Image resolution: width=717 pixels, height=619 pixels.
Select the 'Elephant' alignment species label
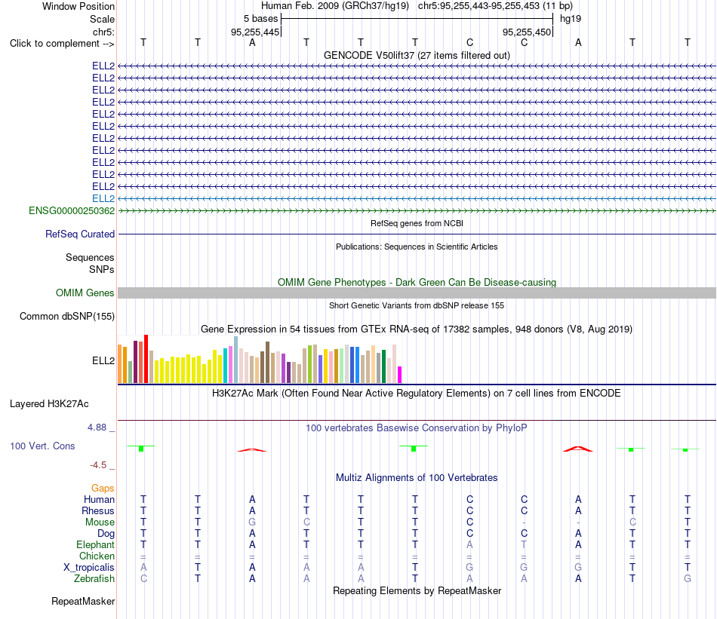click(95, 544)
